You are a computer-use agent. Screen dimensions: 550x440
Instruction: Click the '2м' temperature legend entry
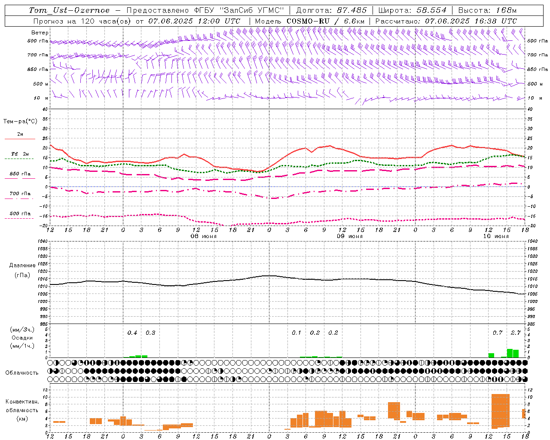20,134
